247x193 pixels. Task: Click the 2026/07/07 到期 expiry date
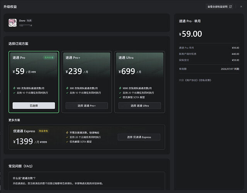point(230,69)
